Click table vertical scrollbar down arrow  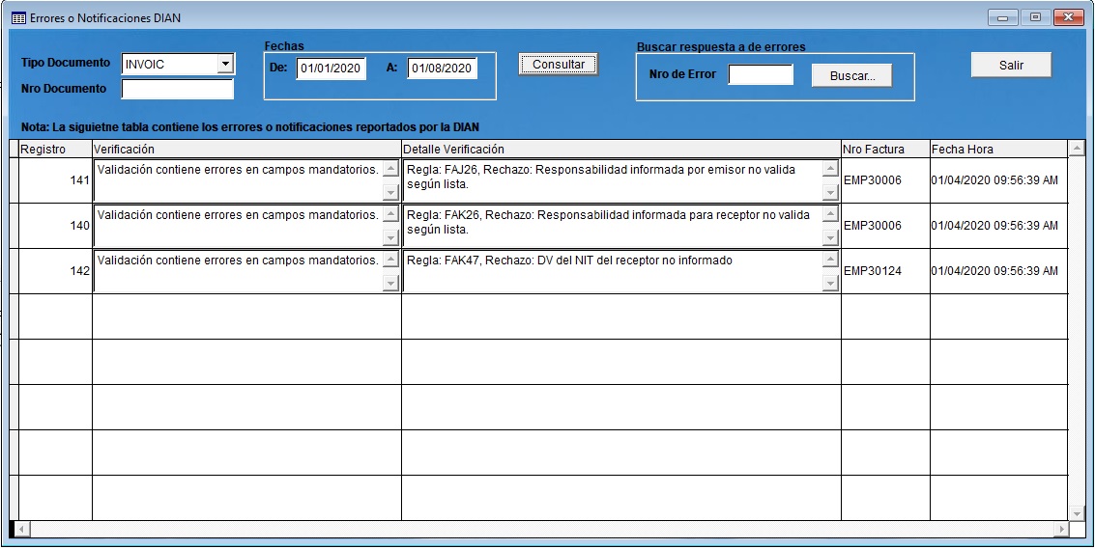[1076, 513]
